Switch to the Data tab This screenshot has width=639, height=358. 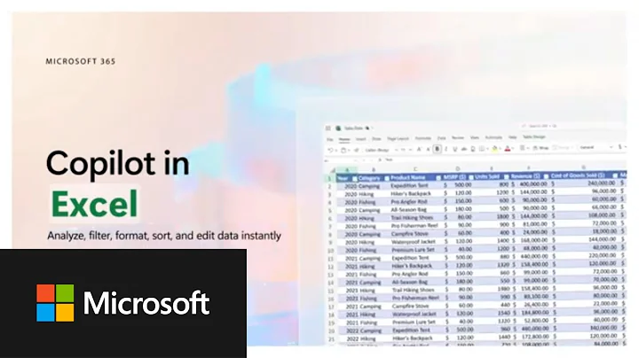pyautogui.click(x=441, y=138)
